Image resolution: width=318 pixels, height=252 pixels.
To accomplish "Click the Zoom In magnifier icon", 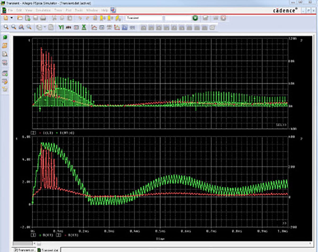I will coord(6,27).
